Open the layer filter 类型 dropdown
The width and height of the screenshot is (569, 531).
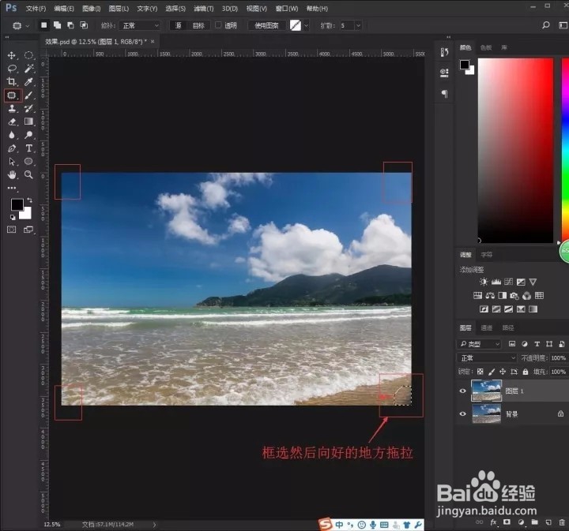[x=479, y=344]
